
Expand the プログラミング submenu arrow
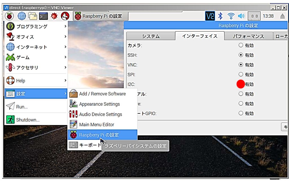pyautogui.click(x=65, y=26)
